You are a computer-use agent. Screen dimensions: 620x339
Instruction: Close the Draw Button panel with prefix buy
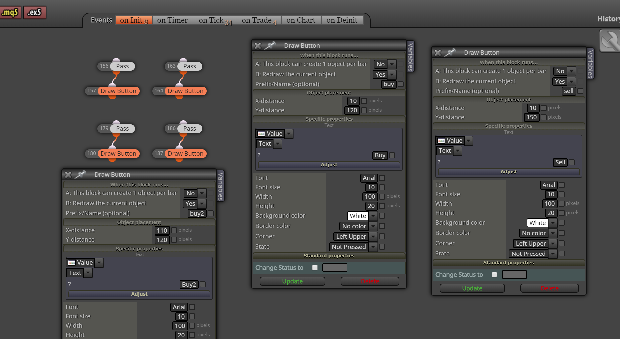tap(258, 46)
